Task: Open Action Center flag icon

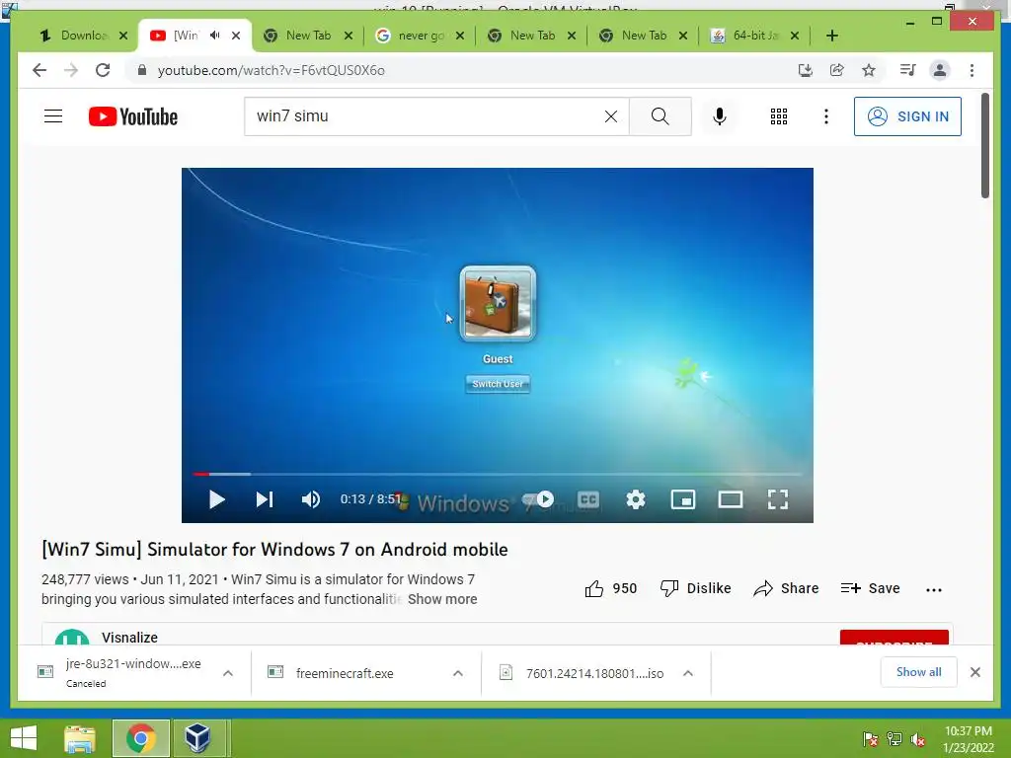Action: pos(870,739)
